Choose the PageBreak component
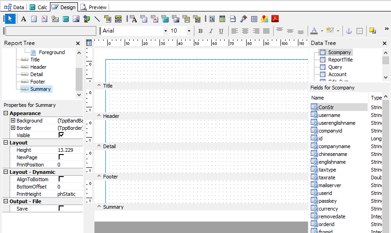391x233 pixels. tap(233, 19)
